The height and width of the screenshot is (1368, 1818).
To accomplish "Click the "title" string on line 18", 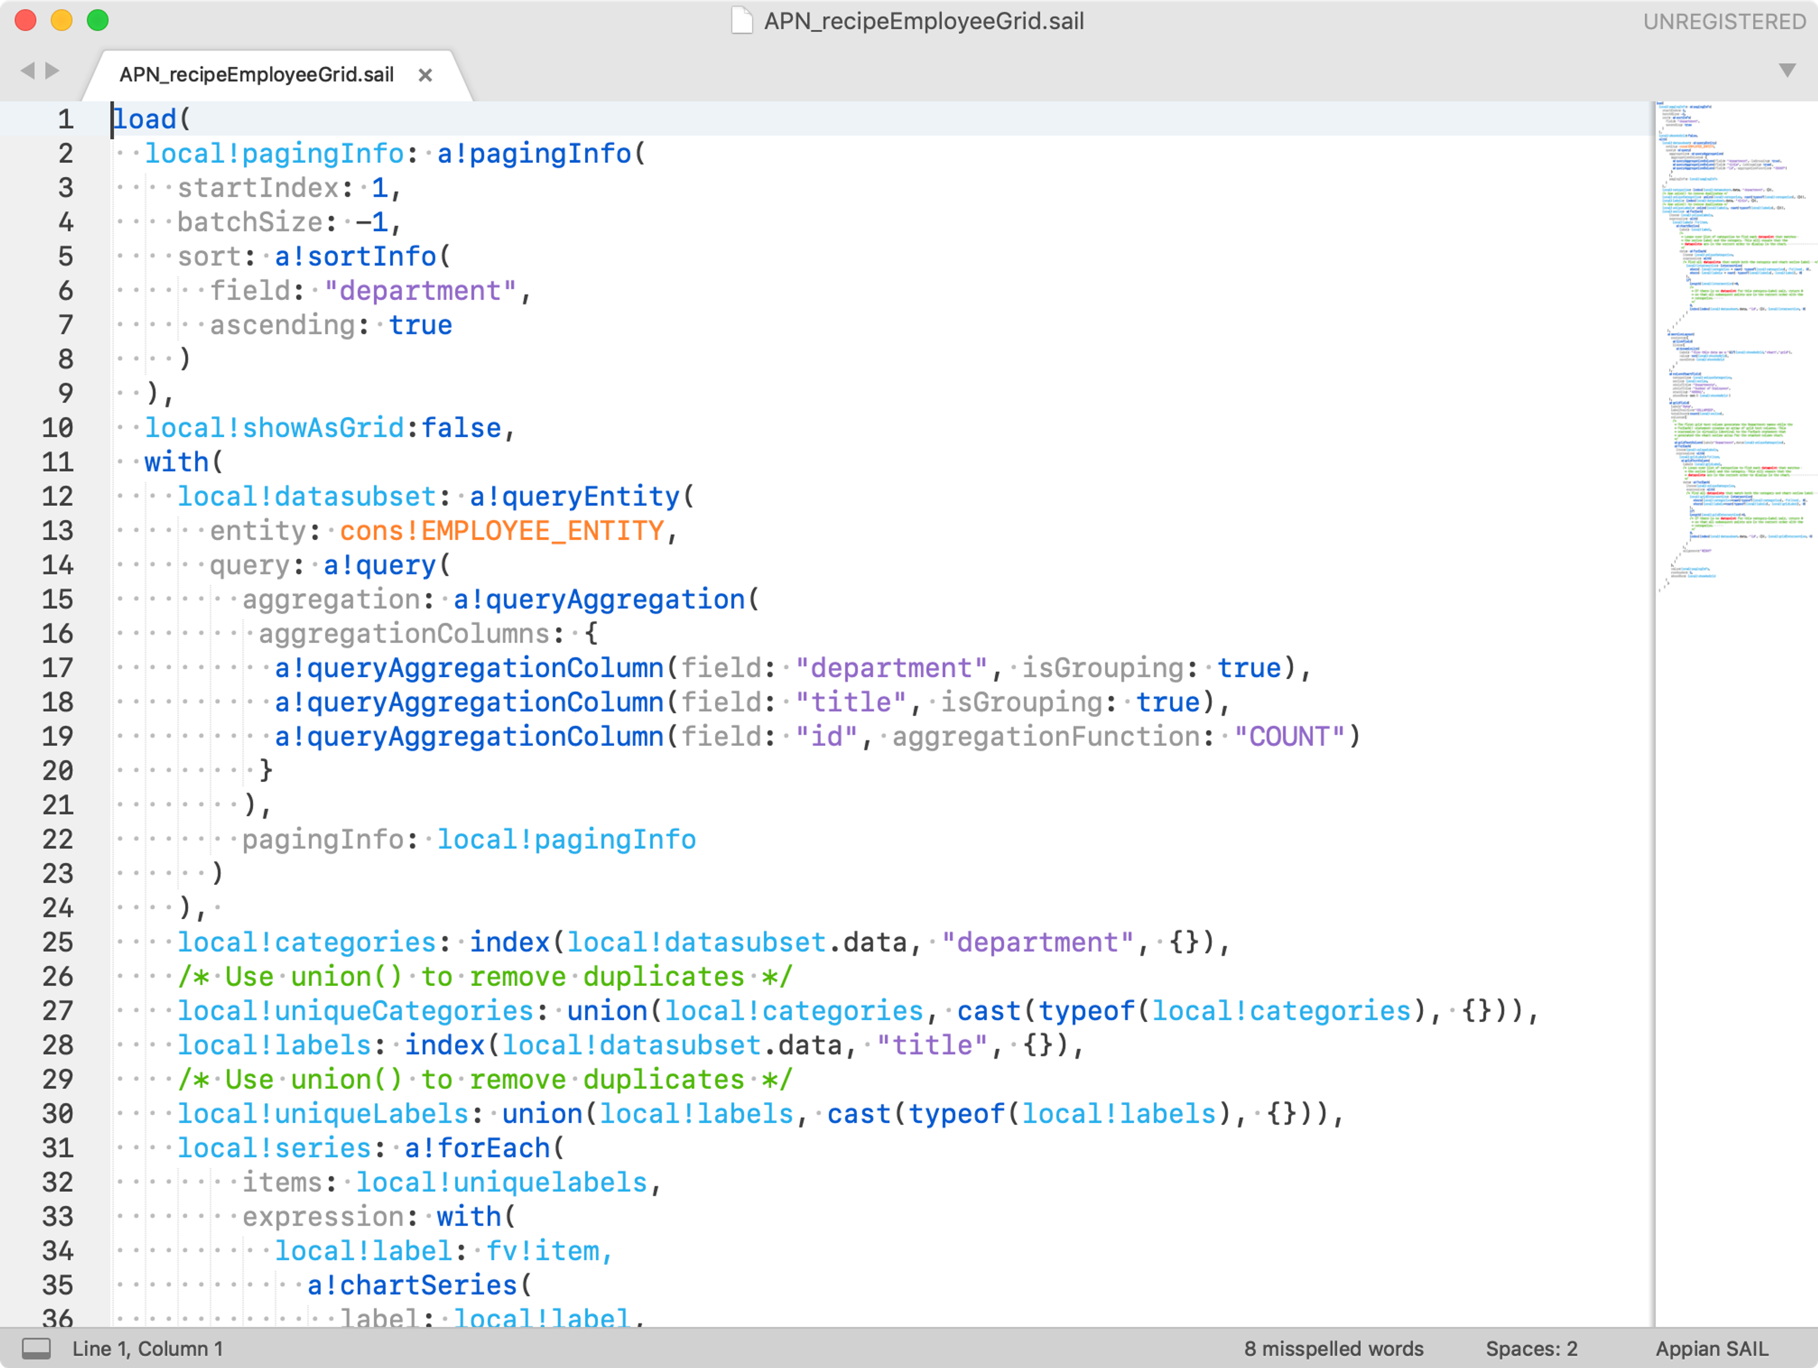I will 851,702.
